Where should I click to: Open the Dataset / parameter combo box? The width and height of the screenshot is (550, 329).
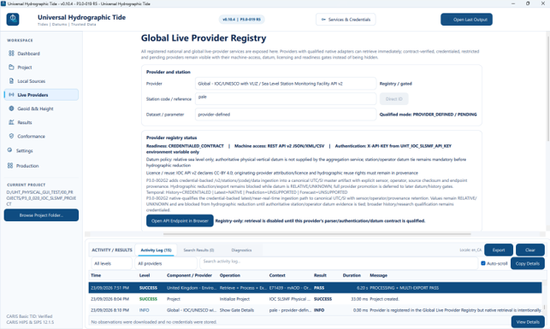pyautogui.click(x=286, y=115)
